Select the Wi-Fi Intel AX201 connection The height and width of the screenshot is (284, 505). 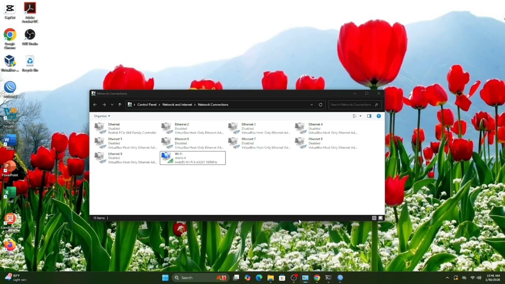click(193, 158)
